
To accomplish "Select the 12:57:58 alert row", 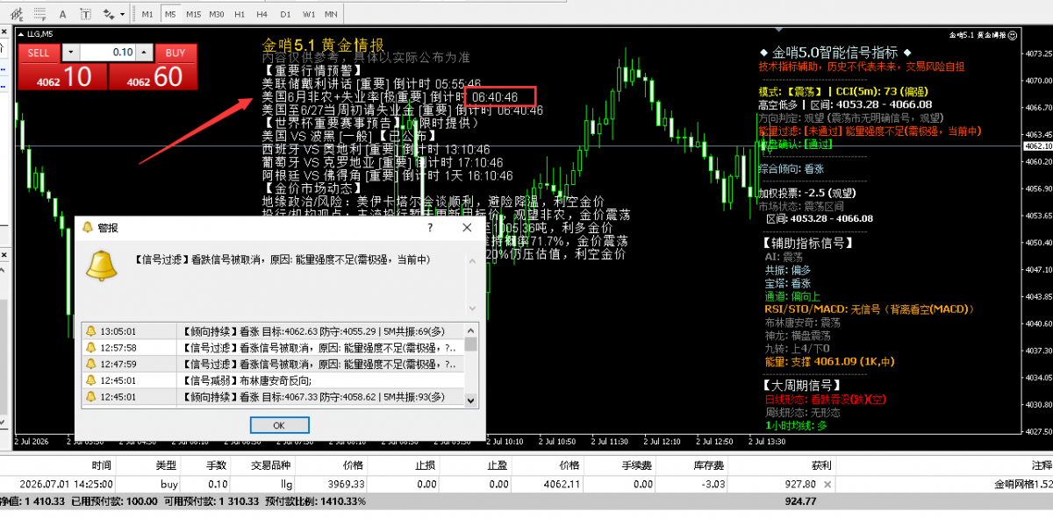I will pos(274,348).
